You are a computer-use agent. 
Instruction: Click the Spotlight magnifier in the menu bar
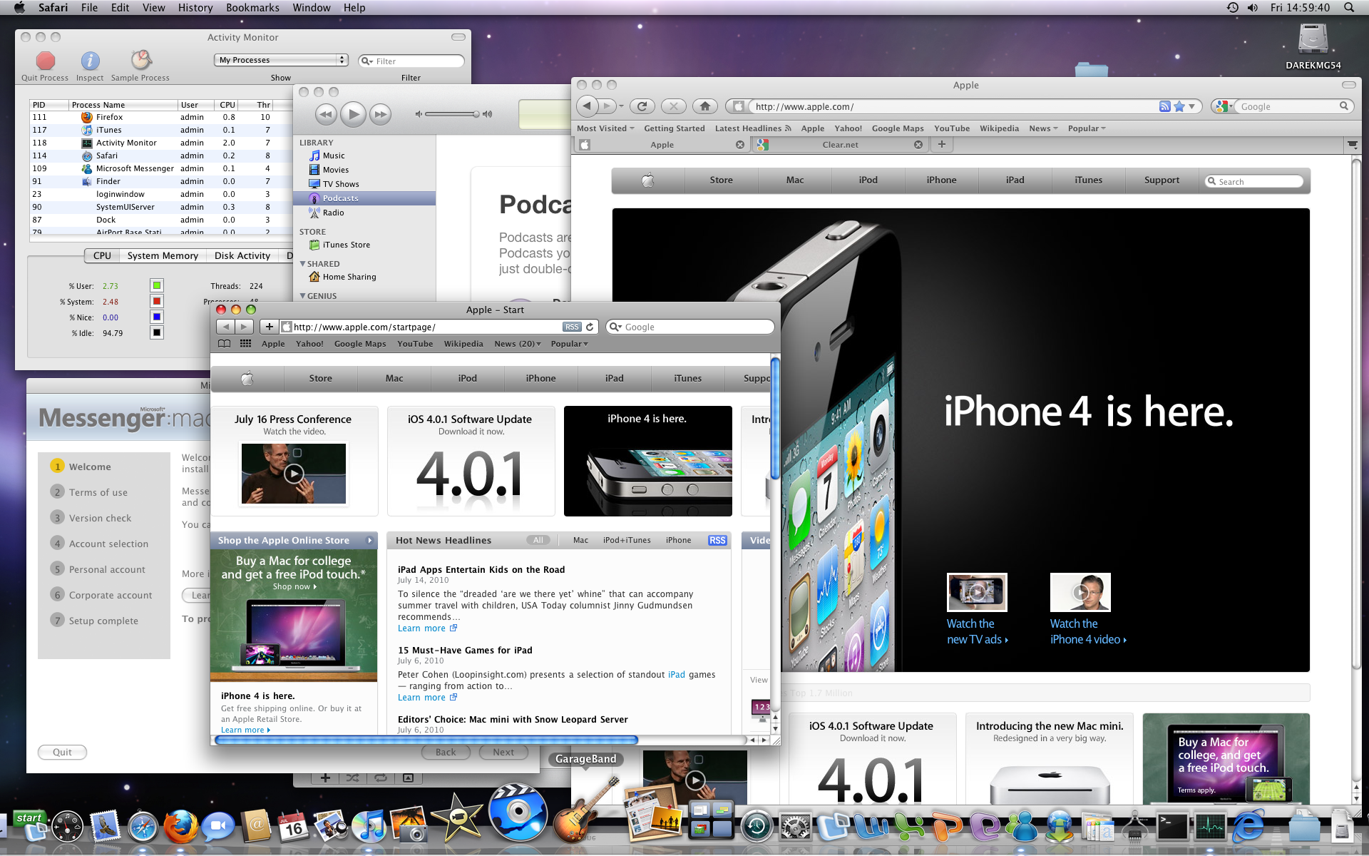1349,7
